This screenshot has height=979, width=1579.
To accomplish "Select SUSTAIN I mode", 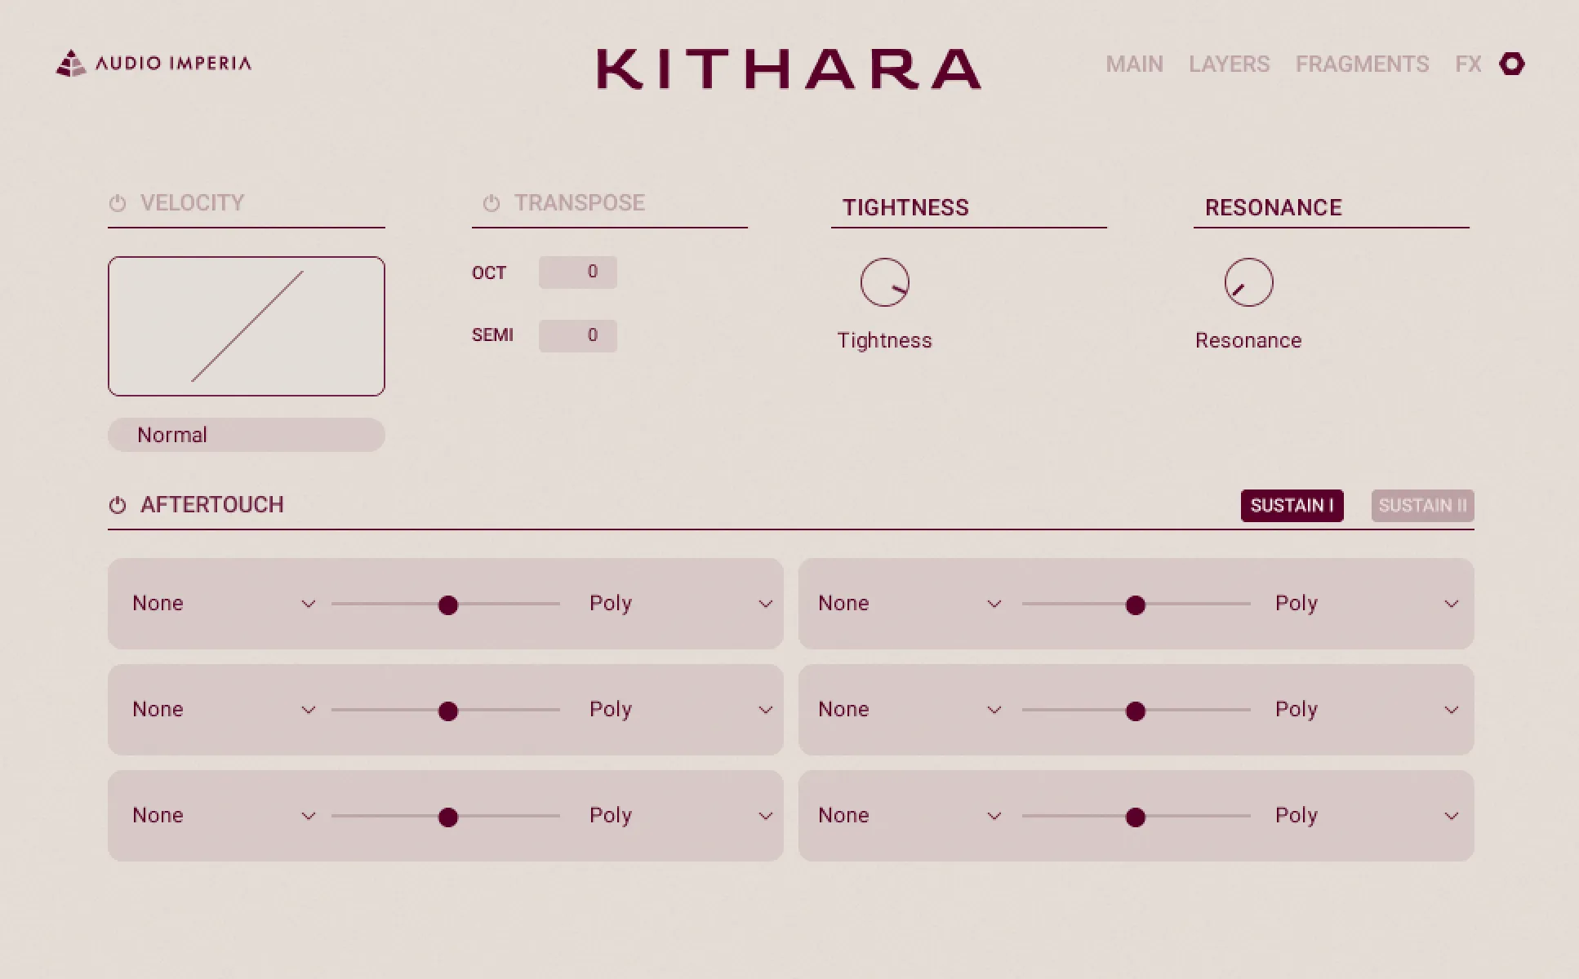I will (1292, 505).
